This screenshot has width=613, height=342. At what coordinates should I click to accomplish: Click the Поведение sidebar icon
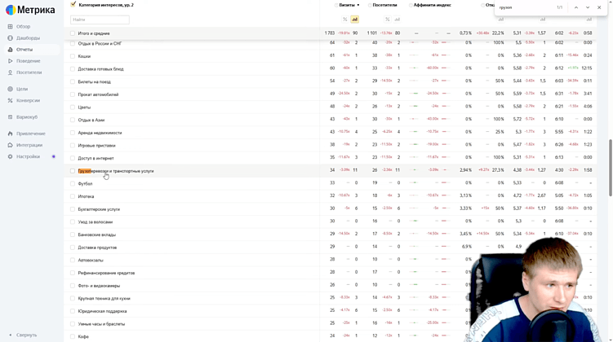[10, 61]
